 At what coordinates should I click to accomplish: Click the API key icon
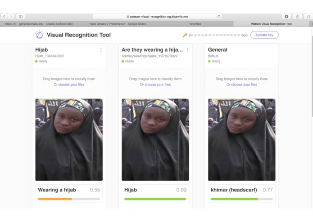[185, 35]
